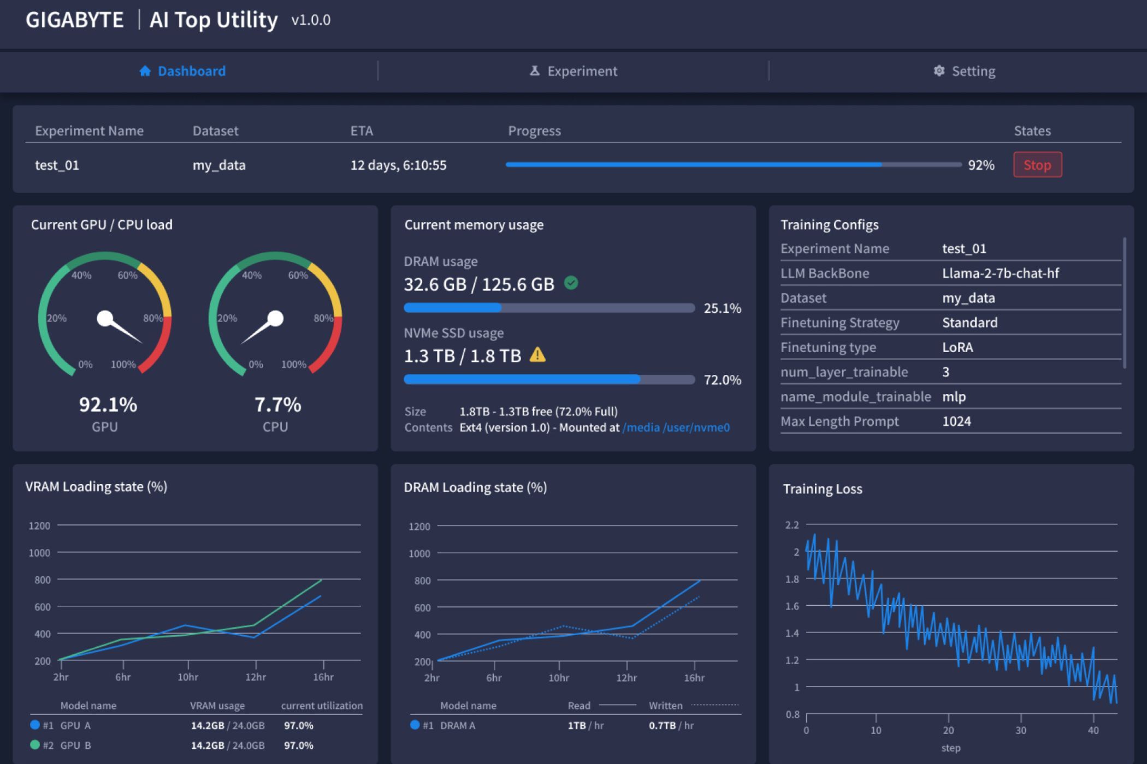Click the 25.1% DRAM percentage
This screenshot has width=1147, height=764.
[x=723, y=308]
